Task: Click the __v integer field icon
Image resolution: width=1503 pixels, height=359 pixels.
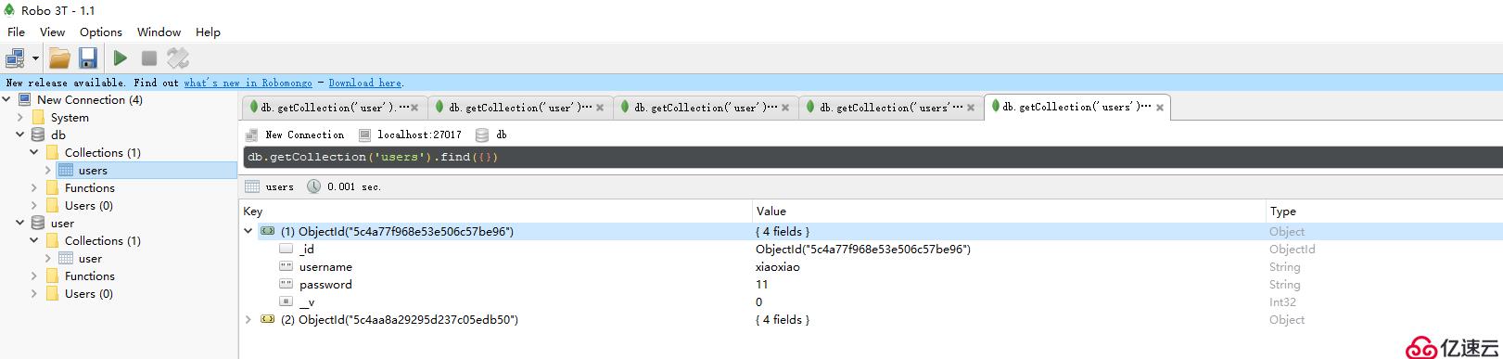Action: [x=286, y=301]
